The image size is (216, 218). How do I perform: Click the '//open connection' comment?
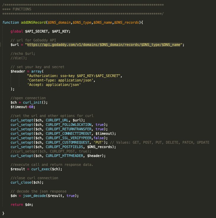click(x=28, y=98)
